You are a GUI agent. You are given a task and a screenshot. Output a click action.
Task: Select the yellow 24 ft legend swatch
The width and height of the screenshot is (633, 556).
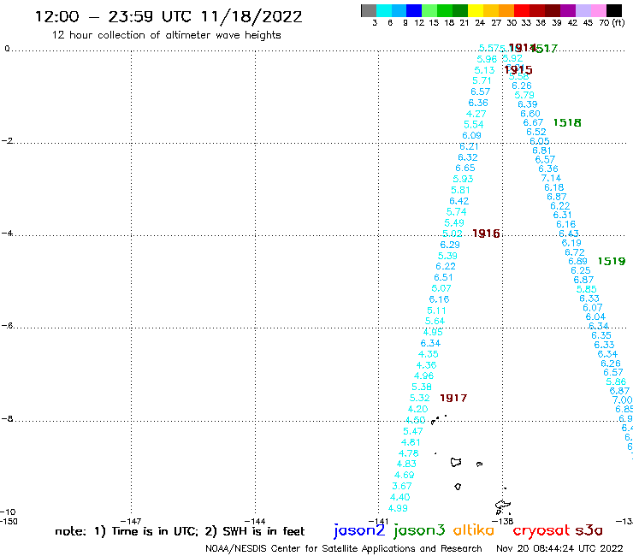tap(476, 10)
